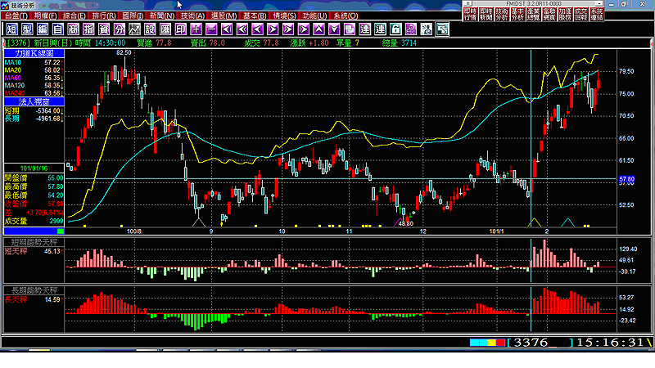Click the 印 print toolbar icon
The height and width of the screenshot is (368, 655).
click(181, 29)
